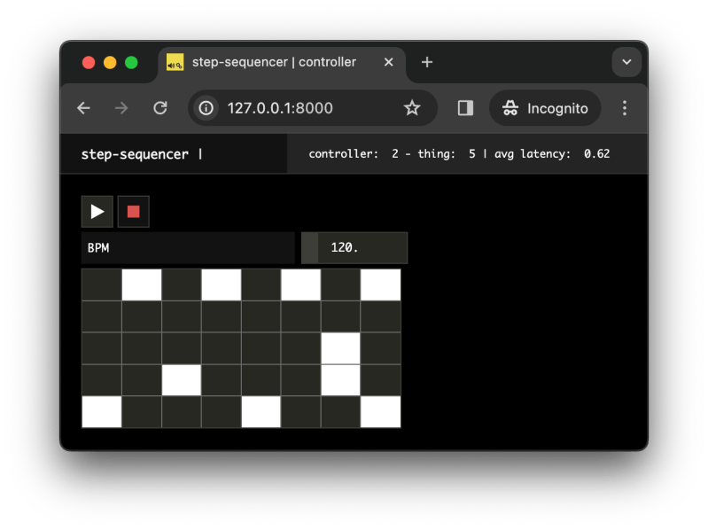Minimize the window with the yellow button
This screenshot has height=530, width=708.
tap(110, 62)
